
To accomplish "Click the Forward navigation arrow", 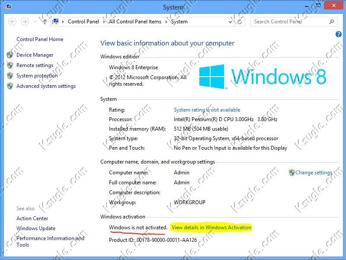I will coord(25,22).
